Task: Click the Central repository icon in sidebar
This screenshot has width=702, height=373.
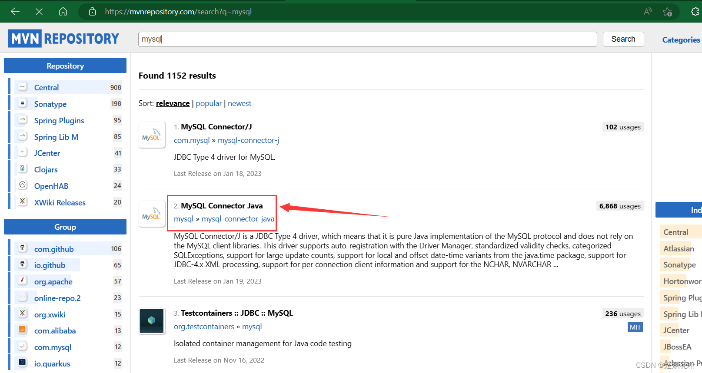Action: (23, 87)
